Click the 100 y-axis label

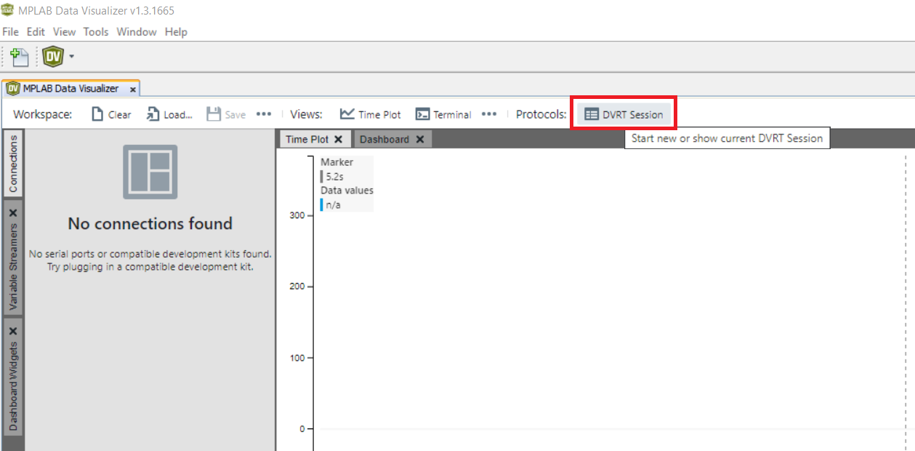(x=297, y=358)
